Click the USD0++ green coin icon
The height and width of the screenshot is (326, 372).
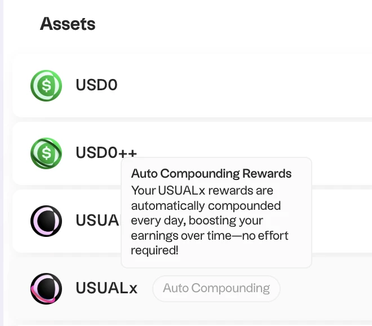(46, 153)
